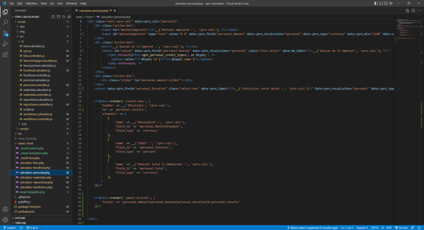Open the Run menu
This screenshot has width=424, height=230.
(x=60, y=3)
